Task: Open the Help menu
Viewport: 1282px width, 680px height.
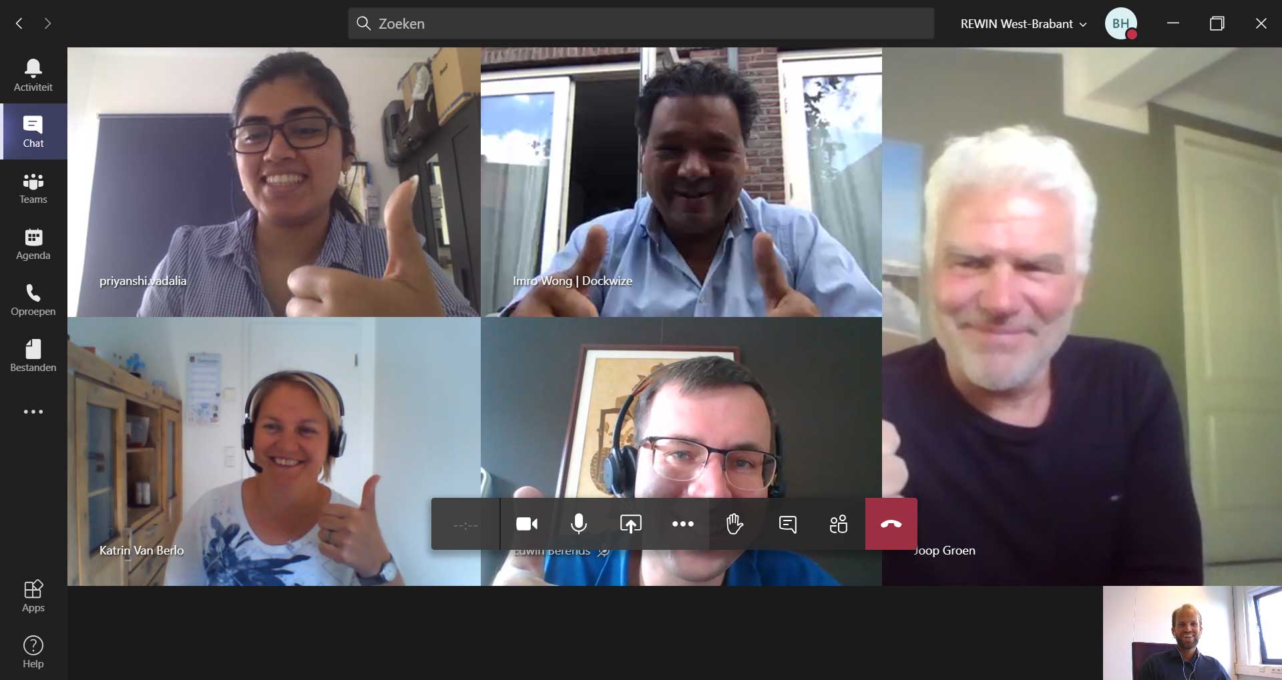Action: pos(33,653)
